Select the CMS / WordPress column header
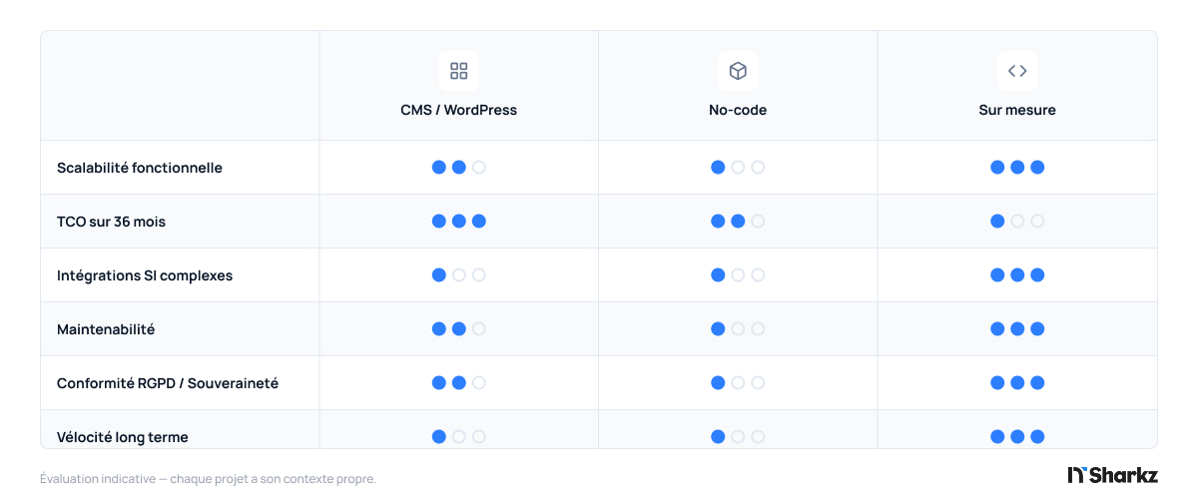This screenshot has width=1198, height=499. 459,110
